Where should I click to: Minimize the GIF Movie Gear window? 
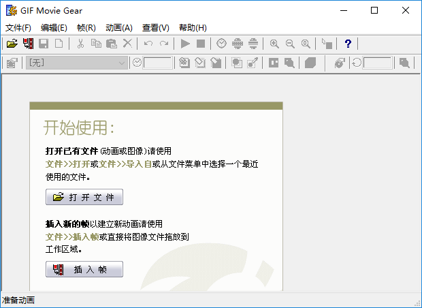pyautogui.click(x=344, y=10)
